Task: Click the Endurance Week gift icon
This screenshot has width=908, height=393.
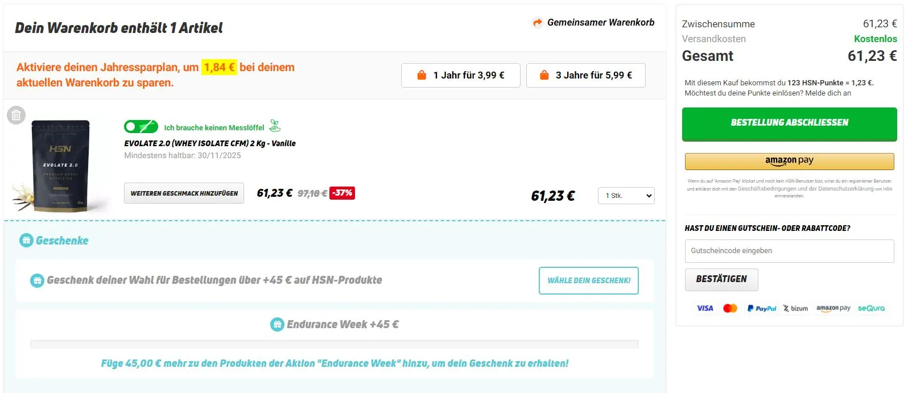Action: click(277, 325)
